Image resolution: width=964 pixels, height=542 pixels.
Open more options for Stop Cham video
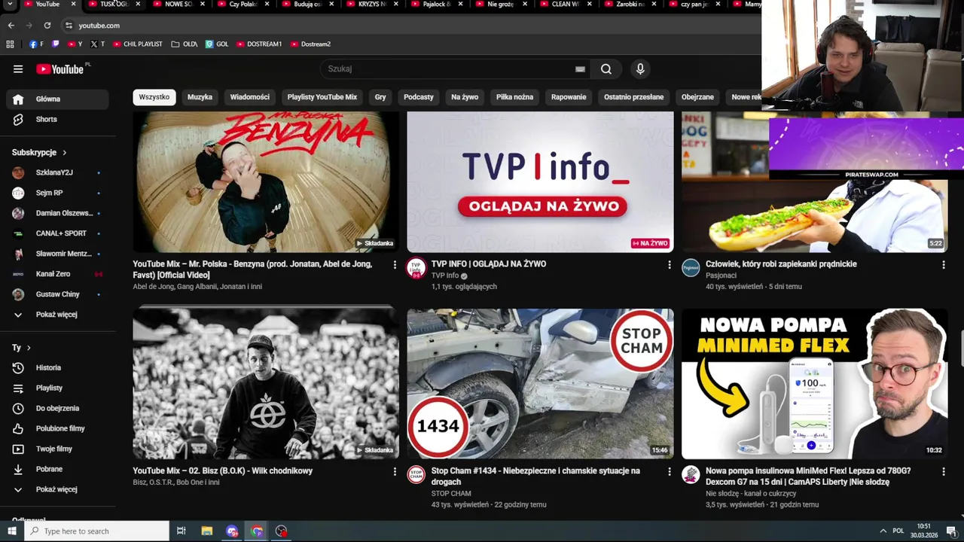tap(669, 472)
